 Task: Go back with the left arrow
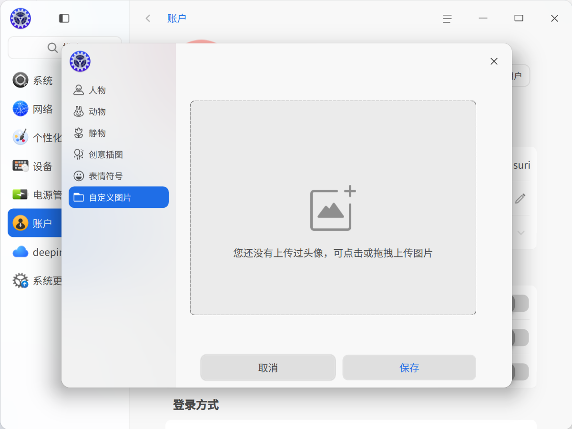tap(148, 18)
